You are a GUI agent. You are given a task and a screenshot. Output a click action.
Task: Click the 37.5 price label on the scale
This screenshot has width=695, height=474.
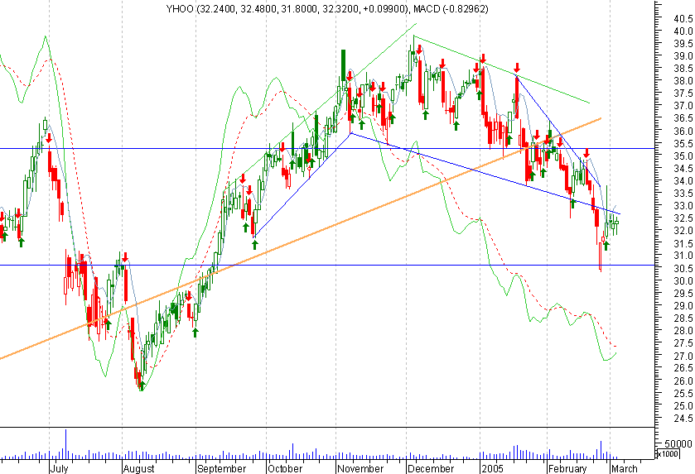click(x=683, y=93)
